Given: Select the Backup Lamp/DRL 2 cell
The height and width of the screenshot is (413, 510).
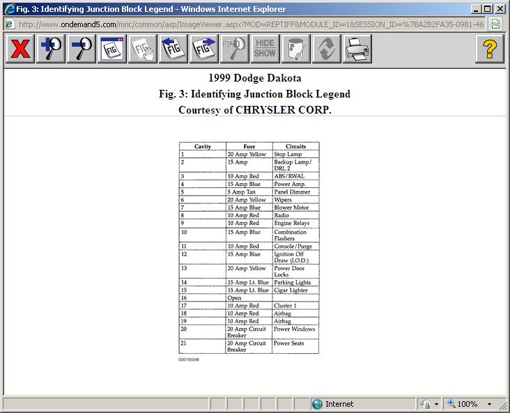Looking at the screenshot, I should coord(295,165).
